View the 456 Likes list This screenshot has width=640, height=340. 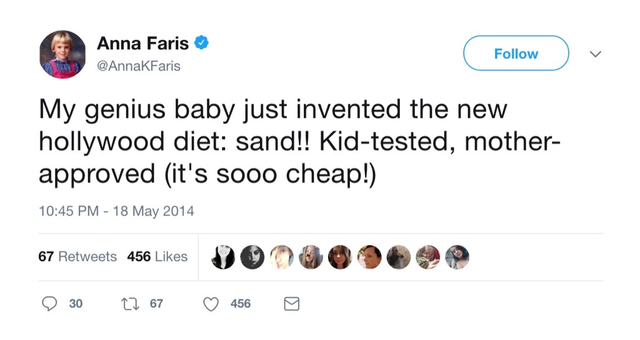157,257
